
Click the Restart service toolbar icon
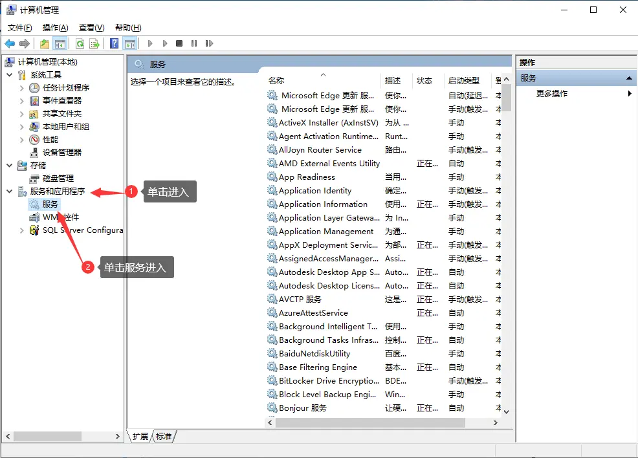click(x=209, y=43)
